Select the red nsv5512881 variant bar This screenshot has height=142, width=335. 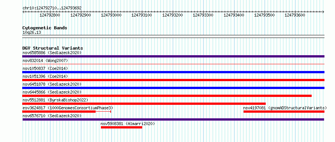pos(144,104)
